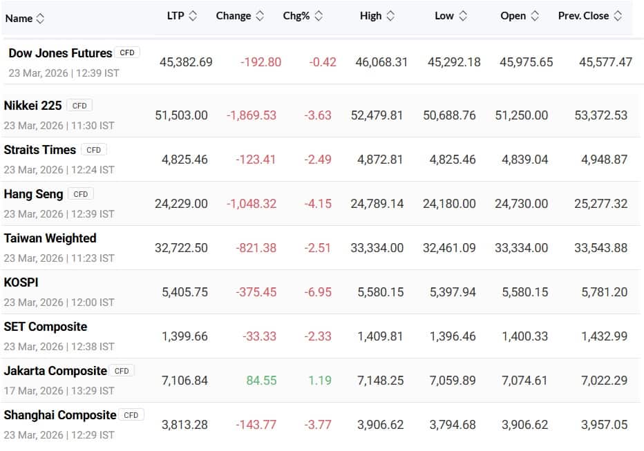Select Taiwan Weighted change value -821.38
This screenshot has width=644, height=451.
click(x=256, y=248)
